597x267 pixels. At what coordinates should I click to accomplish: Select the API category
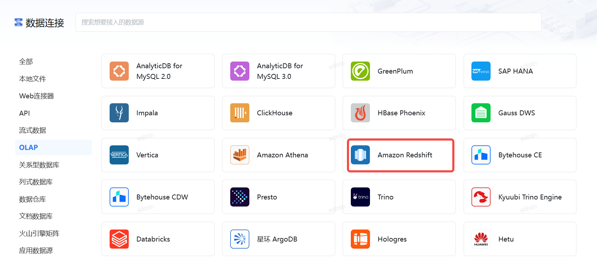(x=24, y=113)
